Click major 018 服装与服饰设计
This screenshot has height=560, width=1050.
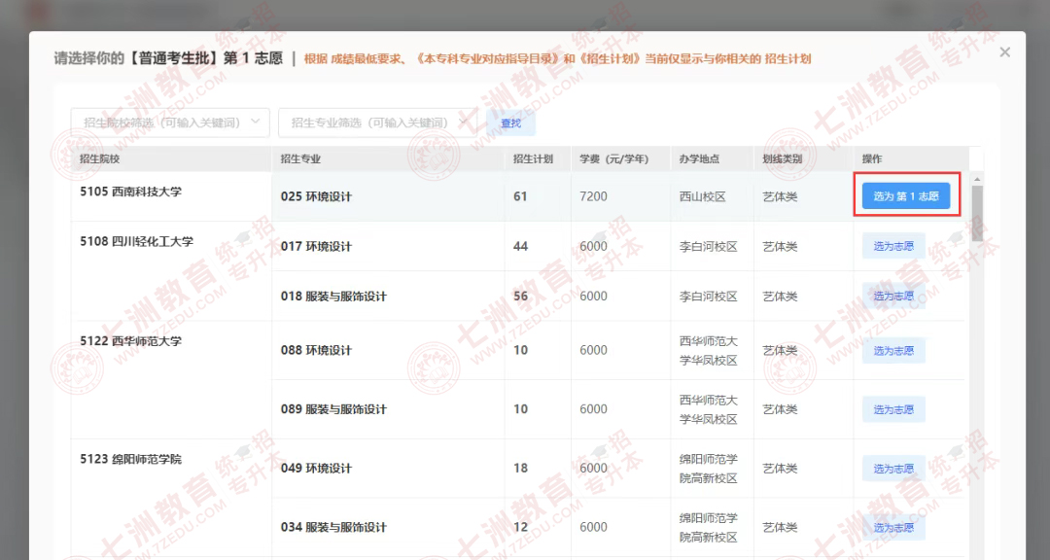point(333,297)
